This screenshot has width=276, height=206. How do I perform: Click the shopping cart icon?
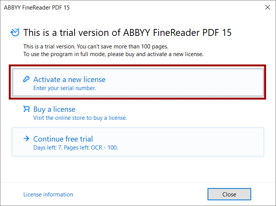tap(26, 109)
